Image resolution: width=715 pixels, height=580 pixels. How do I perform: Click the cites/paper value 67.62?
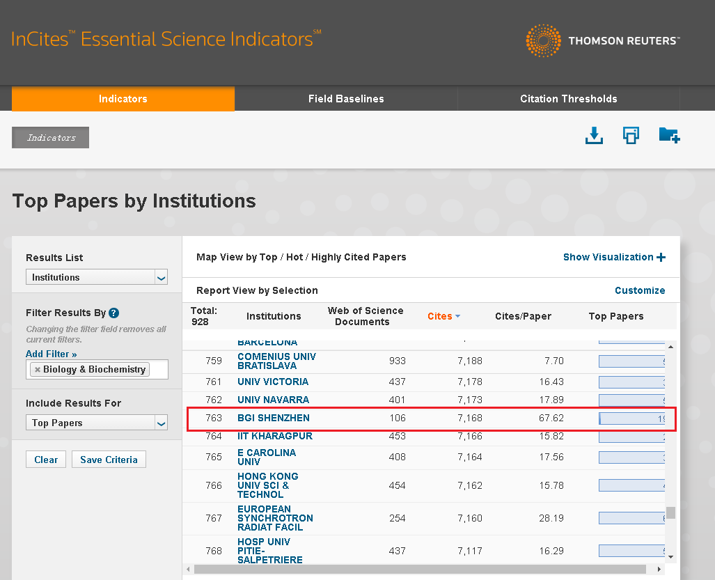[551, 418]
